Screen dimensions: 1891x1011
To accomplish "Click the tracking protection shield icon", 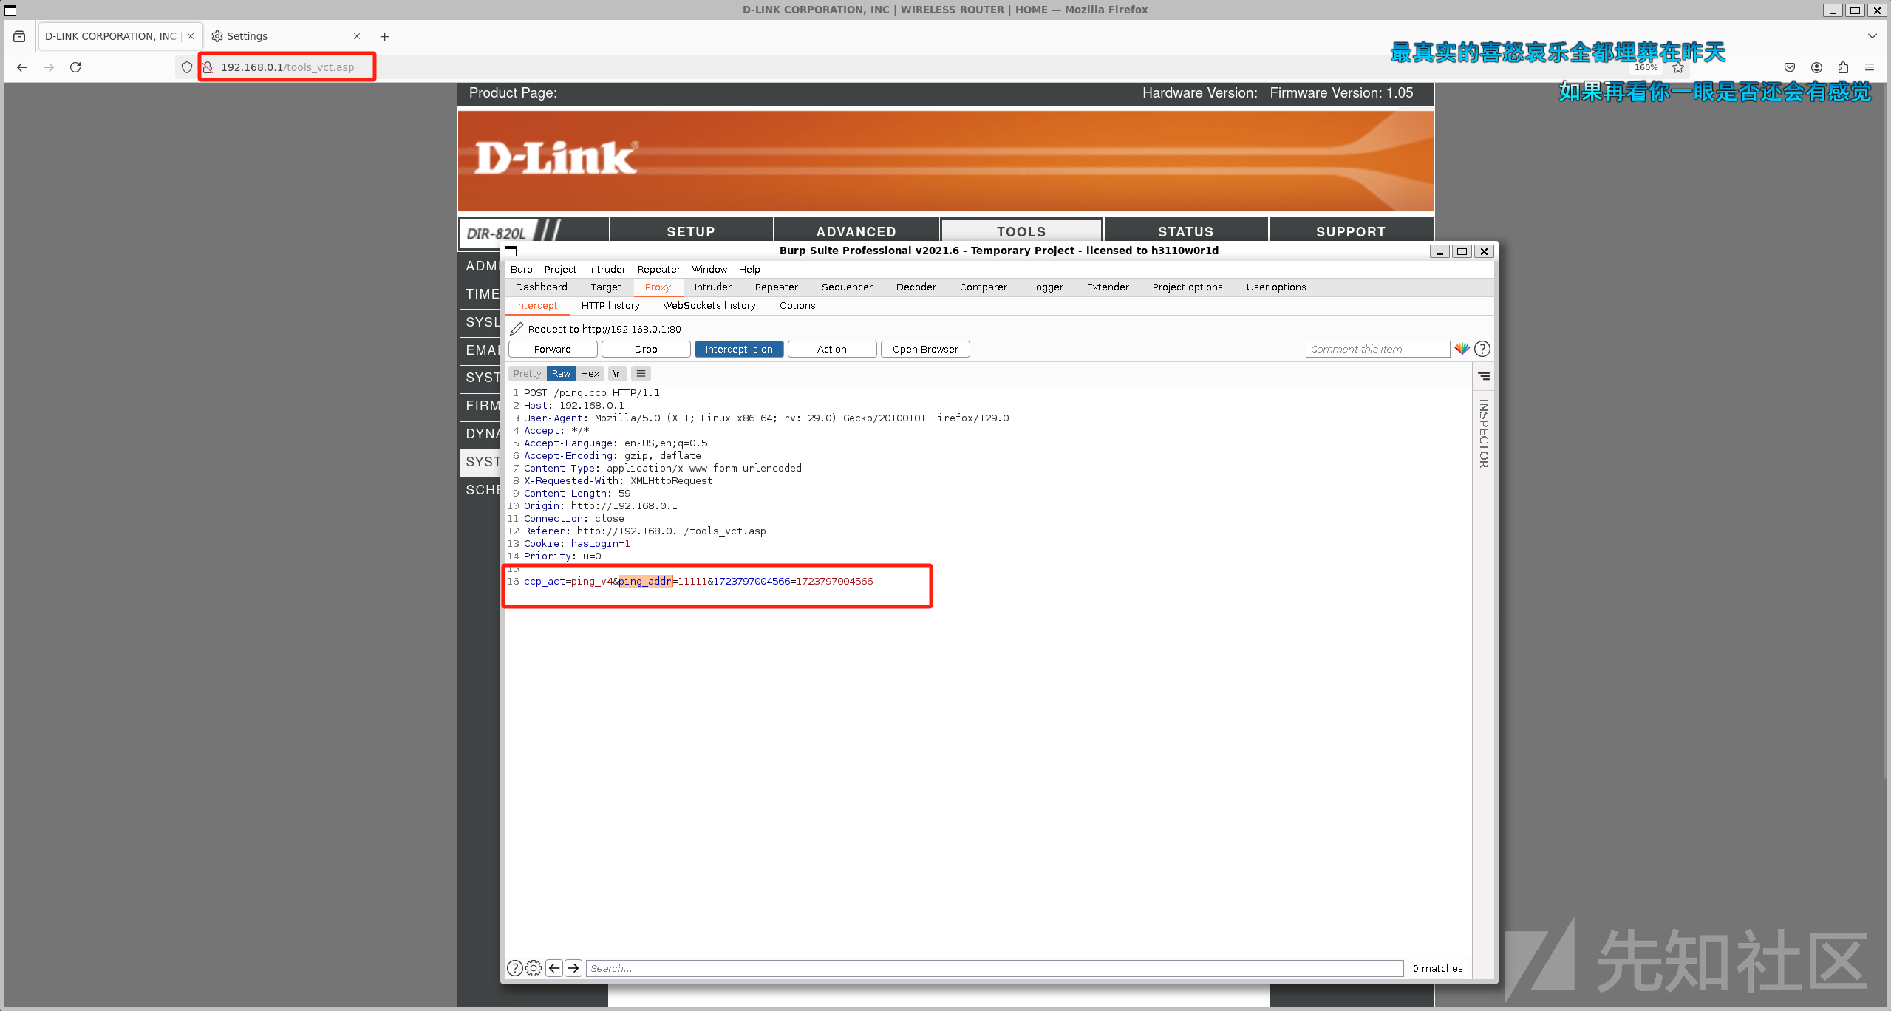I will coord(187,67).
